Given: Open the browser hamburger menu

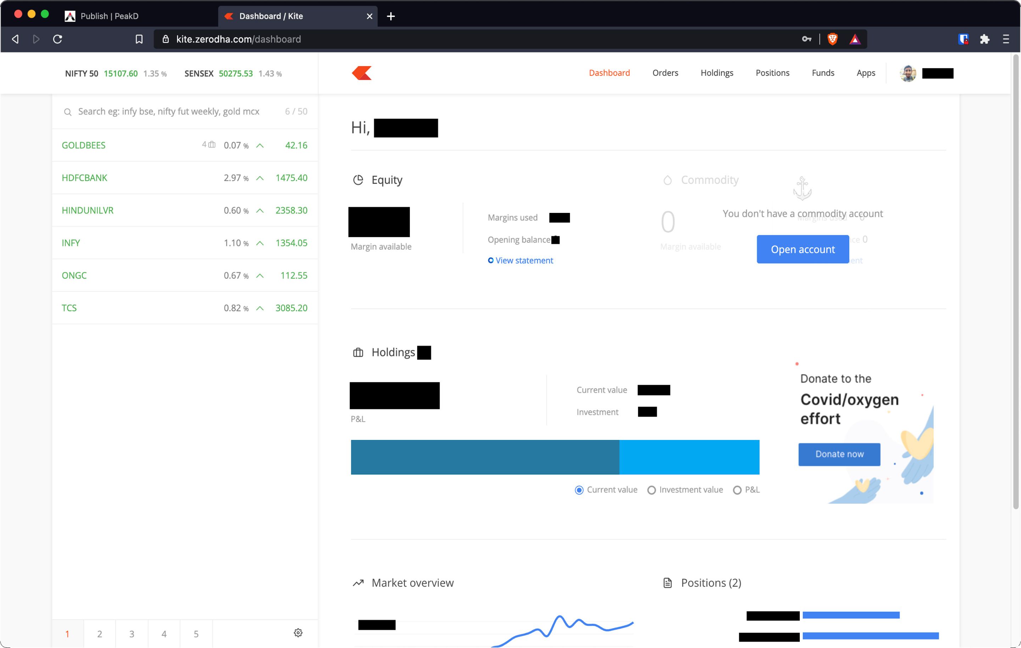Looking at the screenshot, I should tap(1006, 39).
